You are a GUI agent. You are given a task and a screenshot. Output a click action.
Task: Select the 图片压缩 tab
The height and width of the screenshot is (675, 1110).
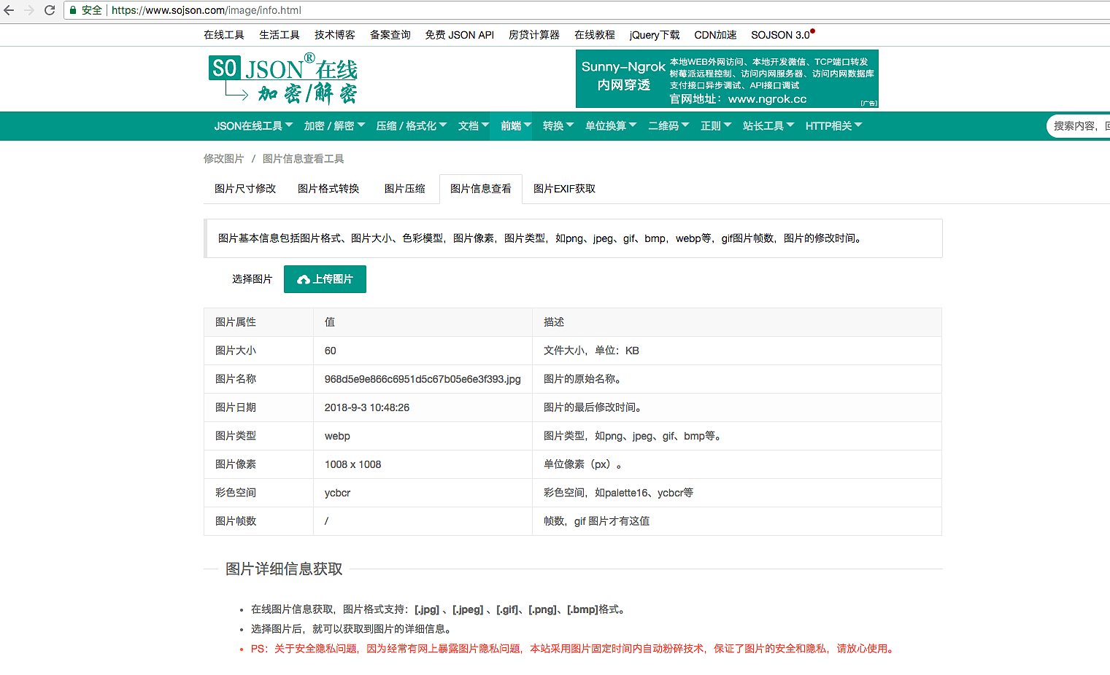[404, 189]
